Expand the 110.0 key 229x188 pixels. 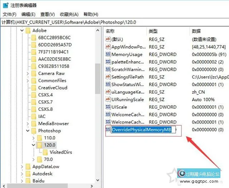(x=33, y=138)
